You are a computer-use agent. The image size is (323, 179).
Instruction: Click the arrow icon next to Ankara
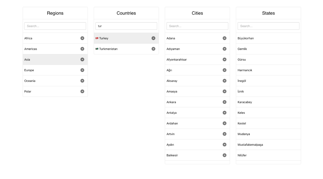pos(224,102)
